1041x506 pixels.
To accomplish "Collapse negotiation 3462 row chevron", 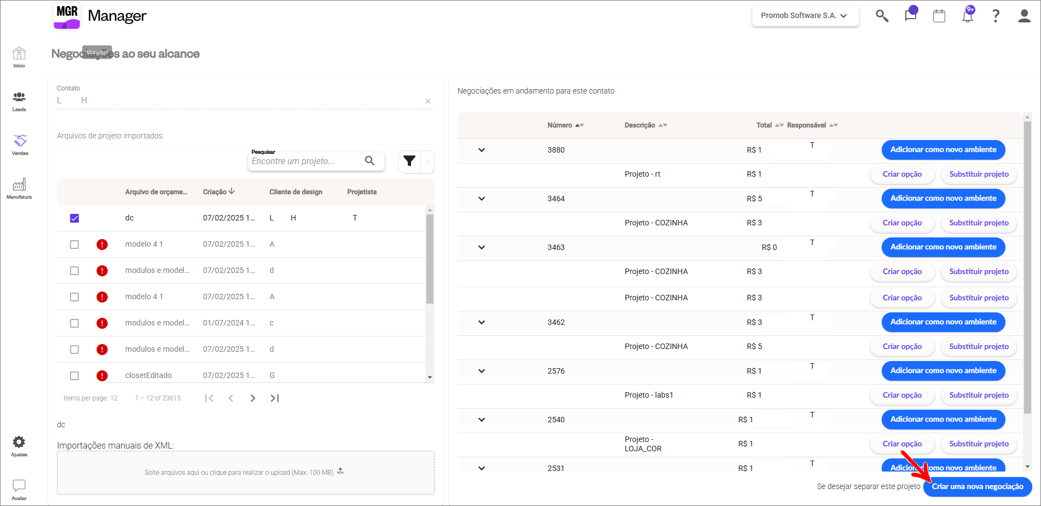I will click(482, 322).
